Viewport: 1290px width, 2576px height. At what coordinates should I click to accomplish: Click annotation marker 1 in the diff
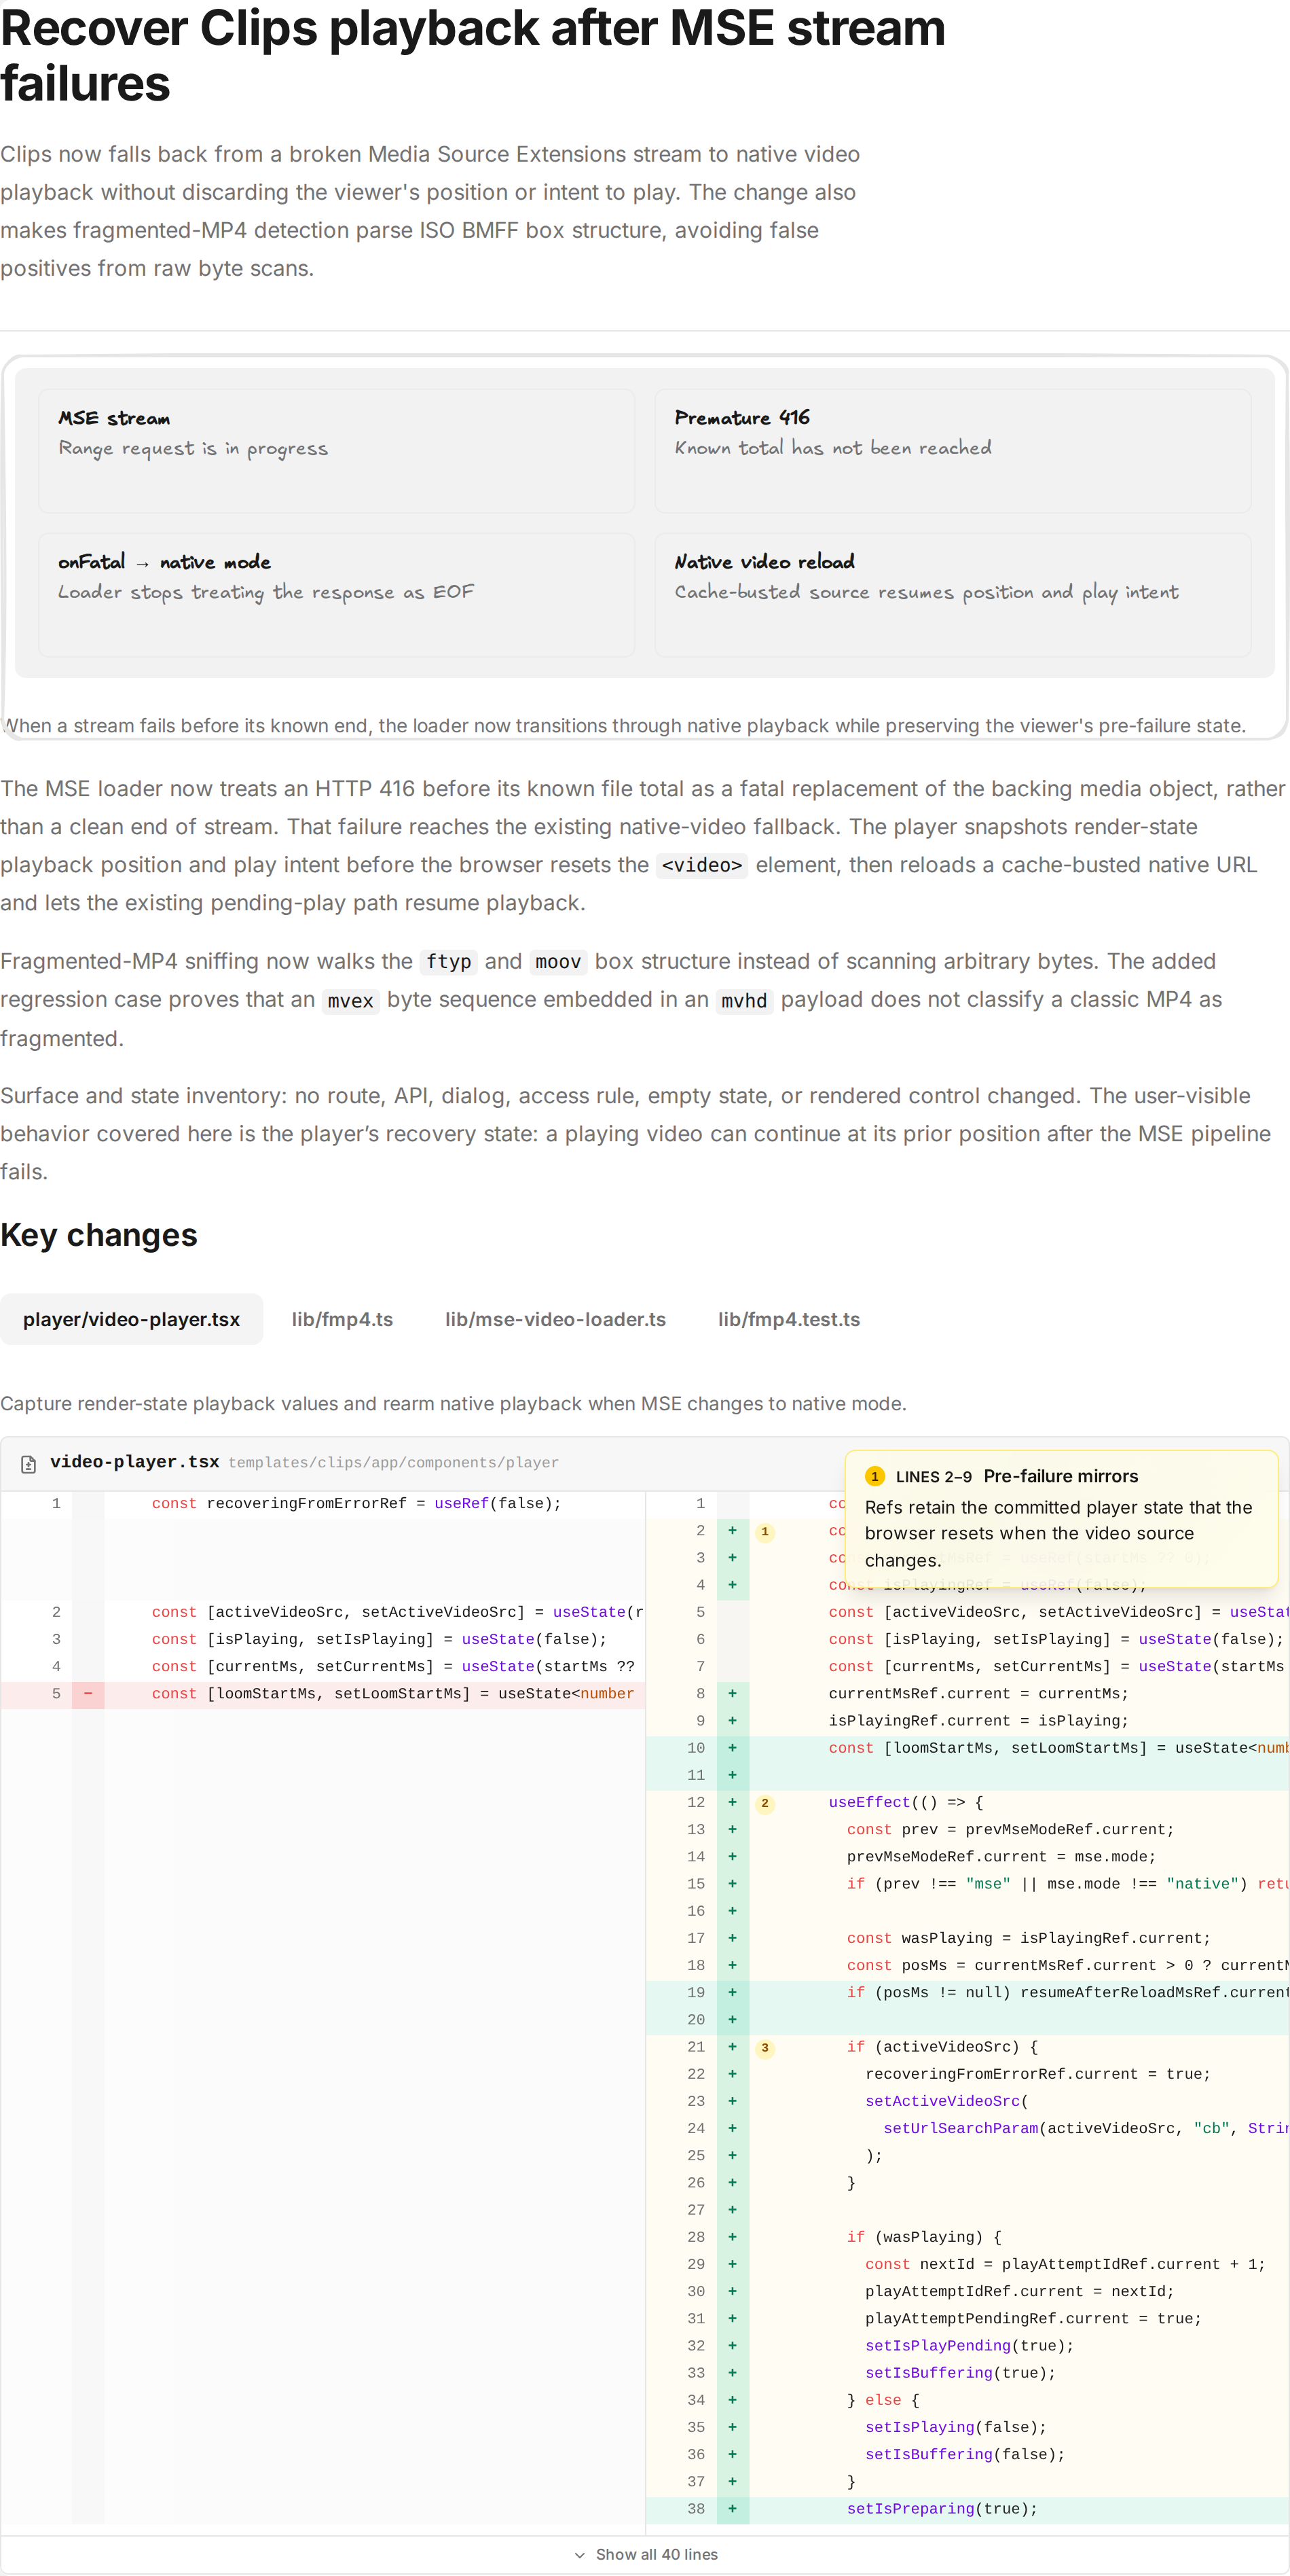pos(764,1531)
